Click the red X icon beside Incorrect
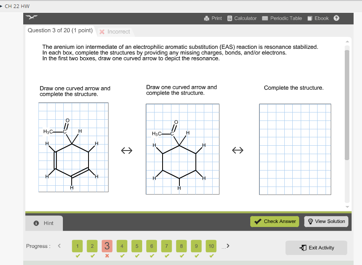The width and height of the screenshot is (362, 265). 102,32
